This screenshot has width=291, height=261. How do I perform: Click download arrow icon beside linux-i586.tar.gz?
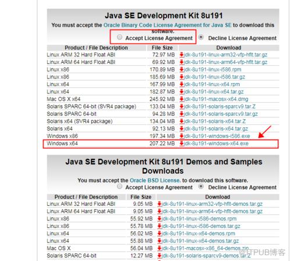(x=182, y=77)
